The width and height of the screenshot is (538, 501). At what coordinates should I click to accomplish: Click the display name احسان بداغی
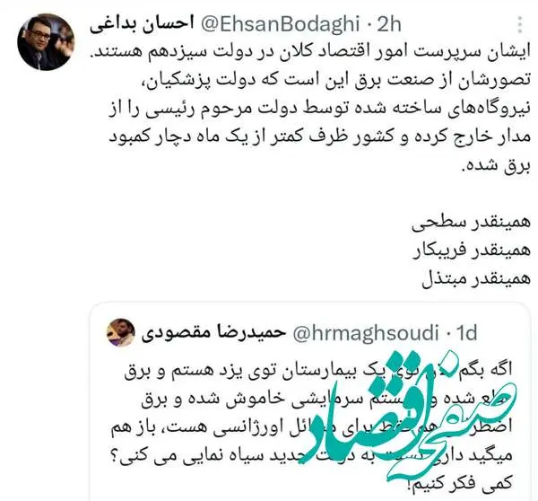[x=142, y=25]
